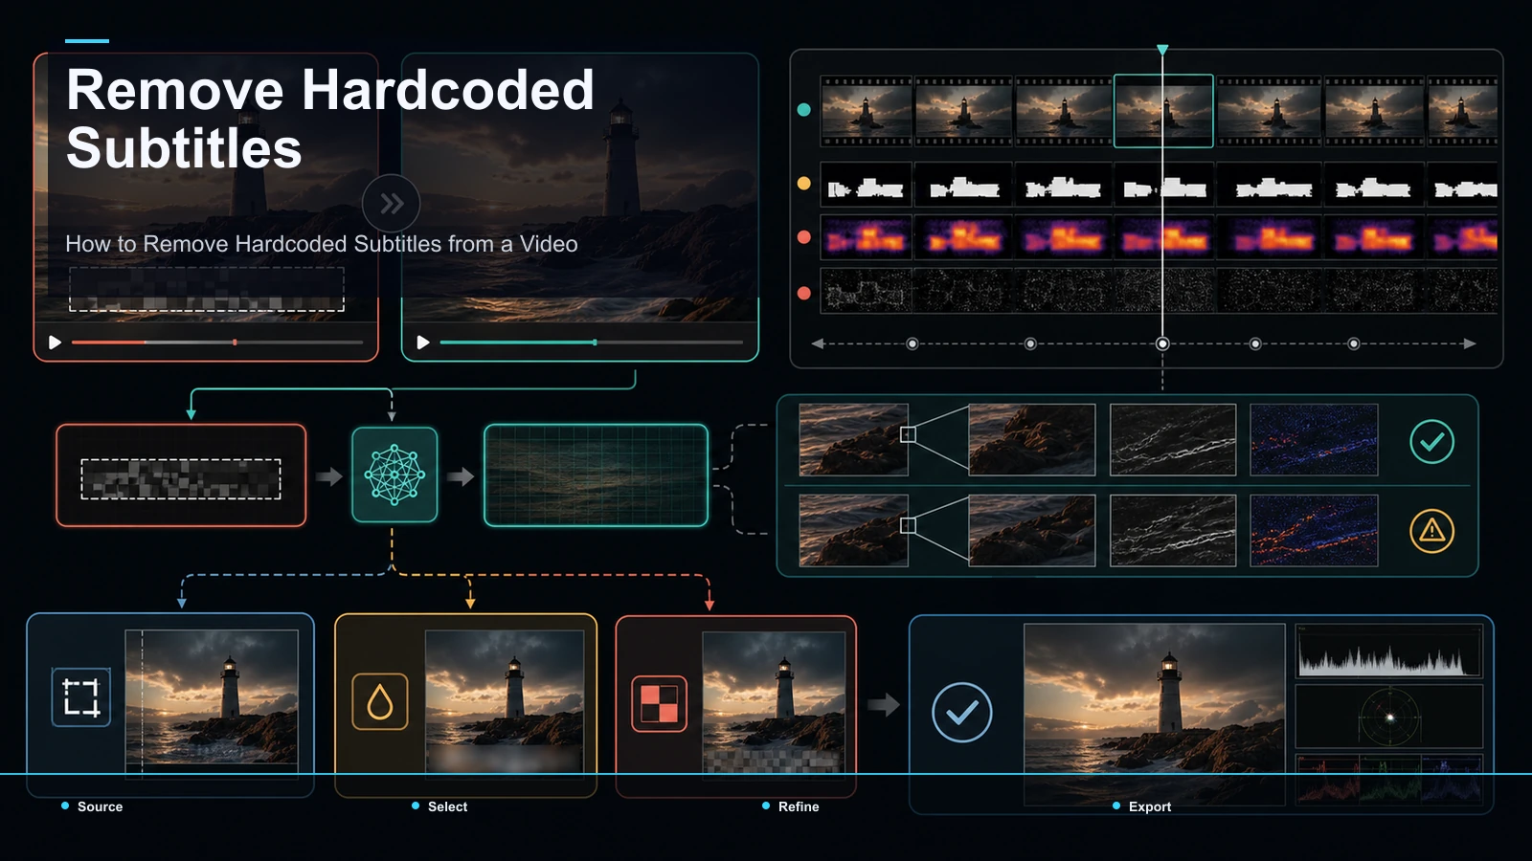
Task: Click the neural network node icon
Action: 394,475
